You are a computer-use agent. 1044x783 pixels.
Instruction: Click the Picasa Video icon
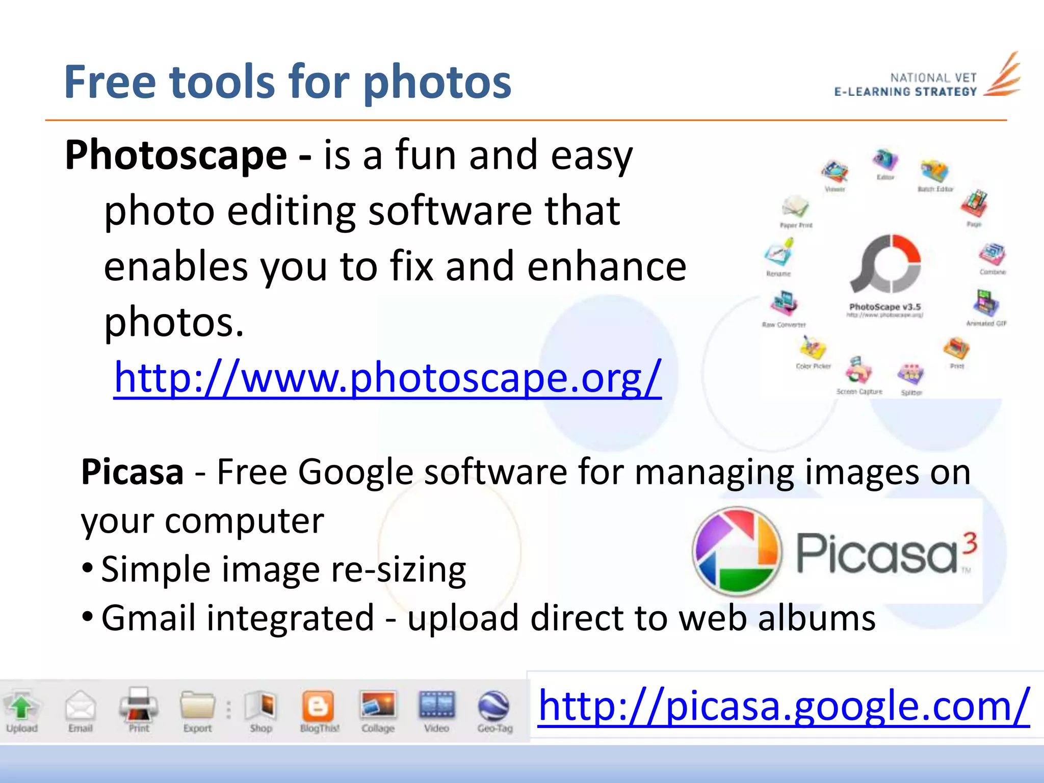[436, 706]
